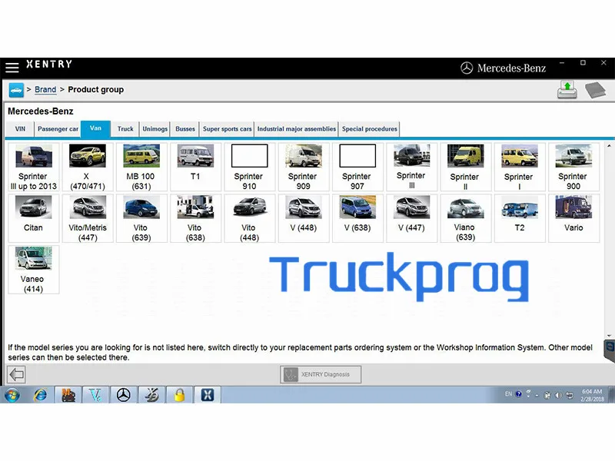Image resolution: width=615 pixels, height=461 pixels.
Task: Click the back arrow button
Action: point(16,374)
